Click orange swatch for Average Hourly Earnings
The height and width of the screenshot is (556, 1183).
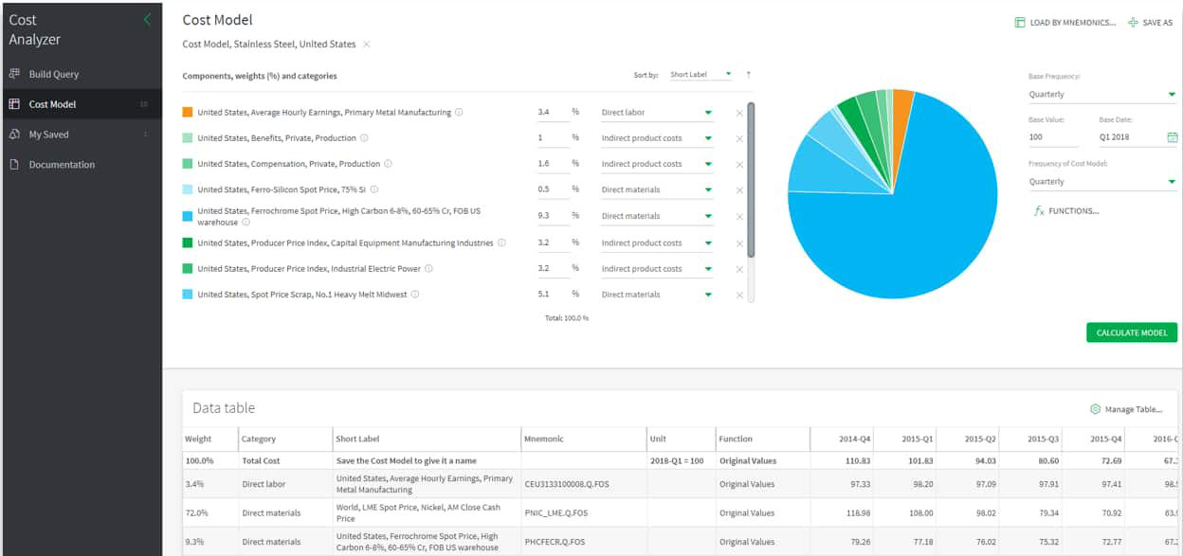click(188, 112)
